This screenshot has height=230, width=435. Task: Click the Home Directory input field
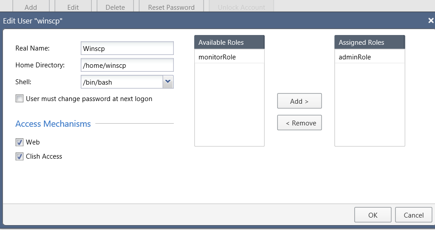(x=127, y=65)
